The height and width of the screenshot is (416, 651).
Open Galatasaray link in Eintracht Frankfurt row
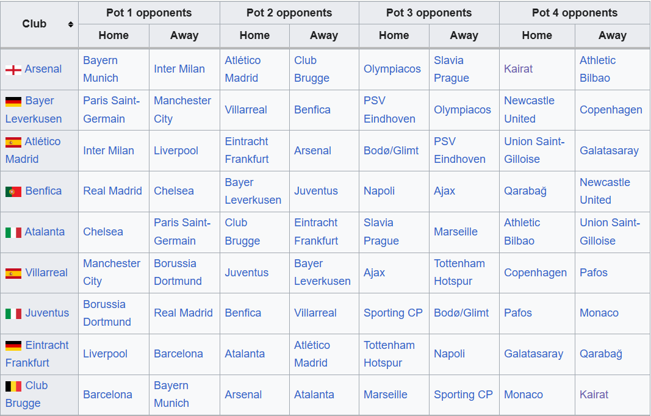[x=533, y=354]
